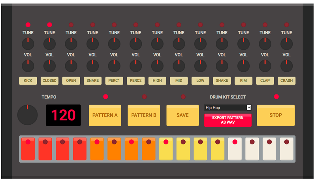Toggle the third red step pad
The image size is (316, 182).
62,149
